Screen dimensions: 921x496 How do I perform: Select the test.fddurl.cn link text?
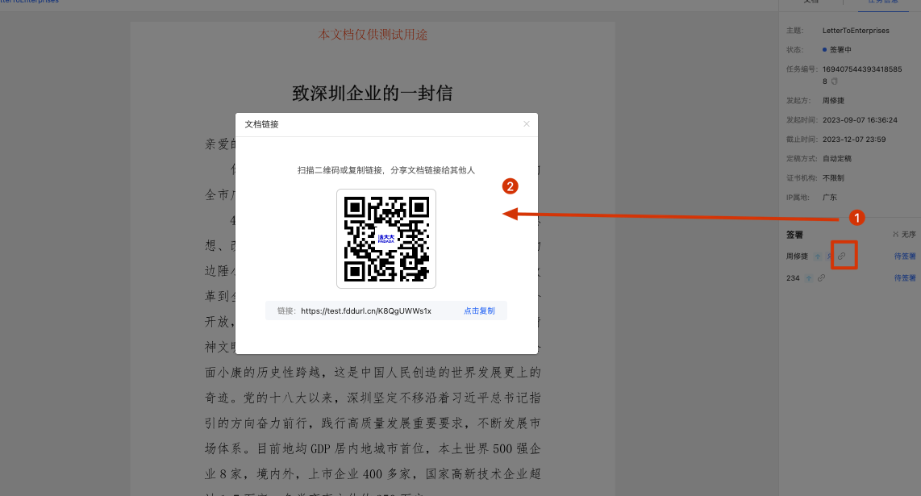point(366,311)
